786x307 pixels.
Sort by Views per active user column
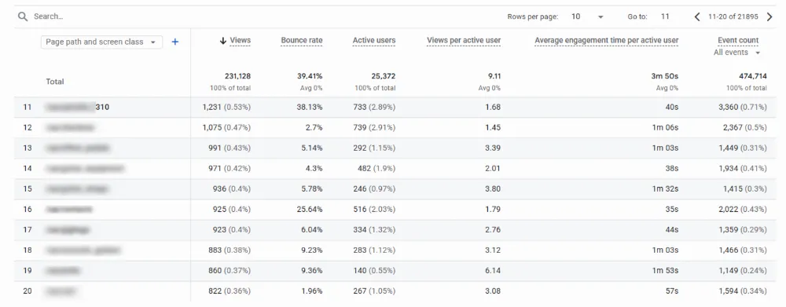(464, 41)
